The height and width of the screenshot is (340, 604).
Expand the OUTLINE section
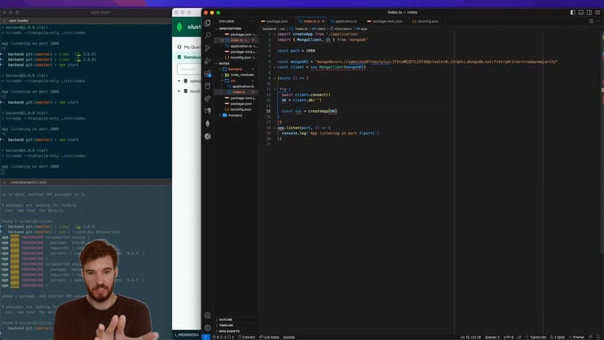tap(225, 320)
